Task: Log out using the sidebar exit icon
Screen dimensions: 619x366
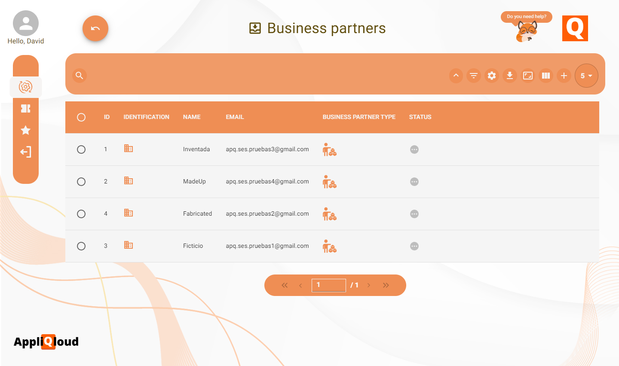Action: 25,152
